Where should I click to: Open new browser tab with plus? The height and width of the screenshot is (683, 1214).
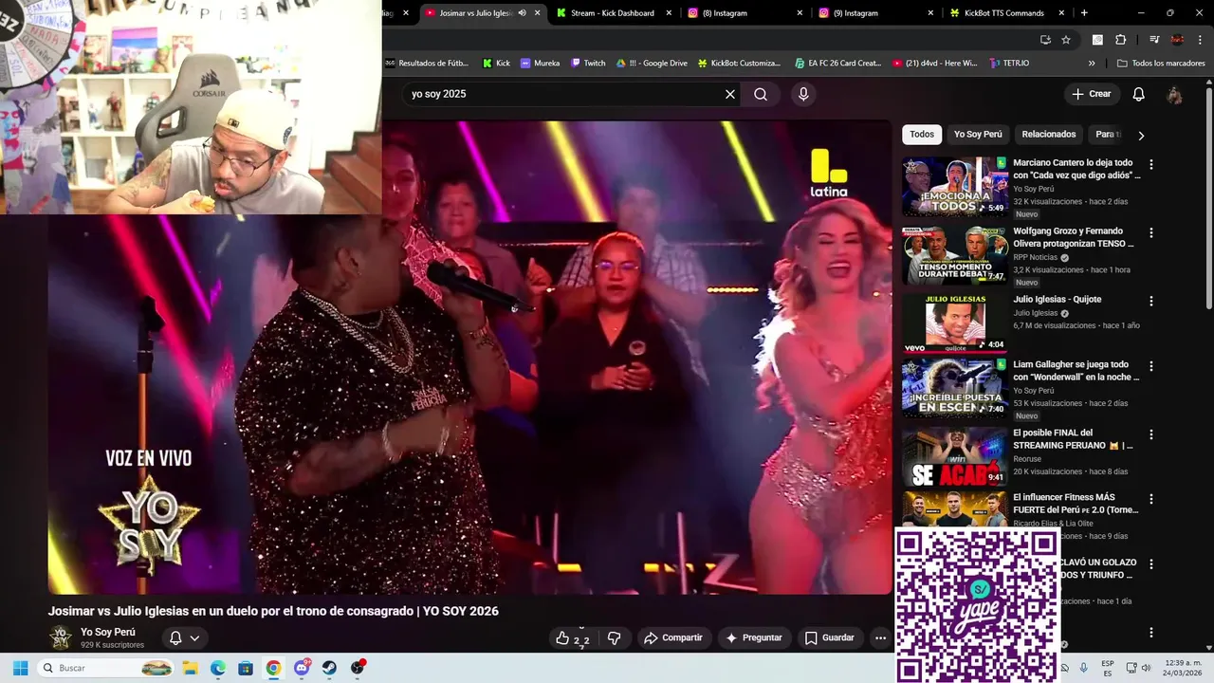tap(1084, 13)
